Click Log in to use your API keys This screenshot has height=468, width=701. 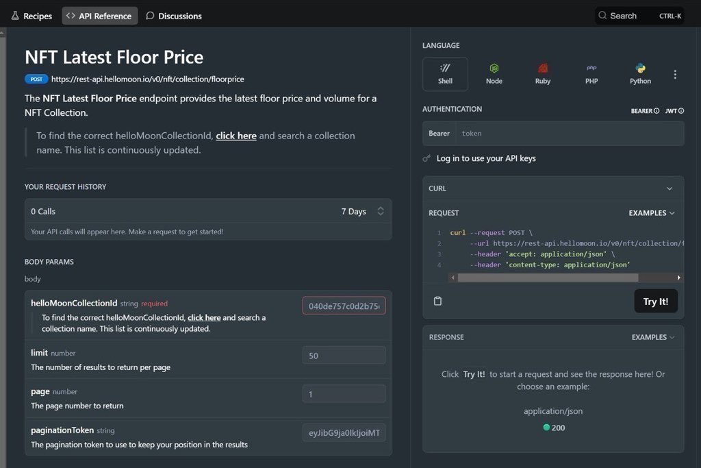pyautogui.click(x=486, y=158)
